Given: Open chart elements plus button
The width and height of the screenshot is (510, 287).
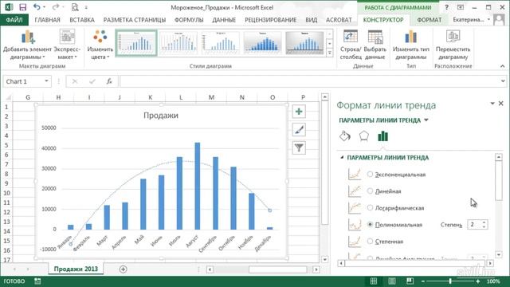Looking at the screenshot, I should [299, 112].
